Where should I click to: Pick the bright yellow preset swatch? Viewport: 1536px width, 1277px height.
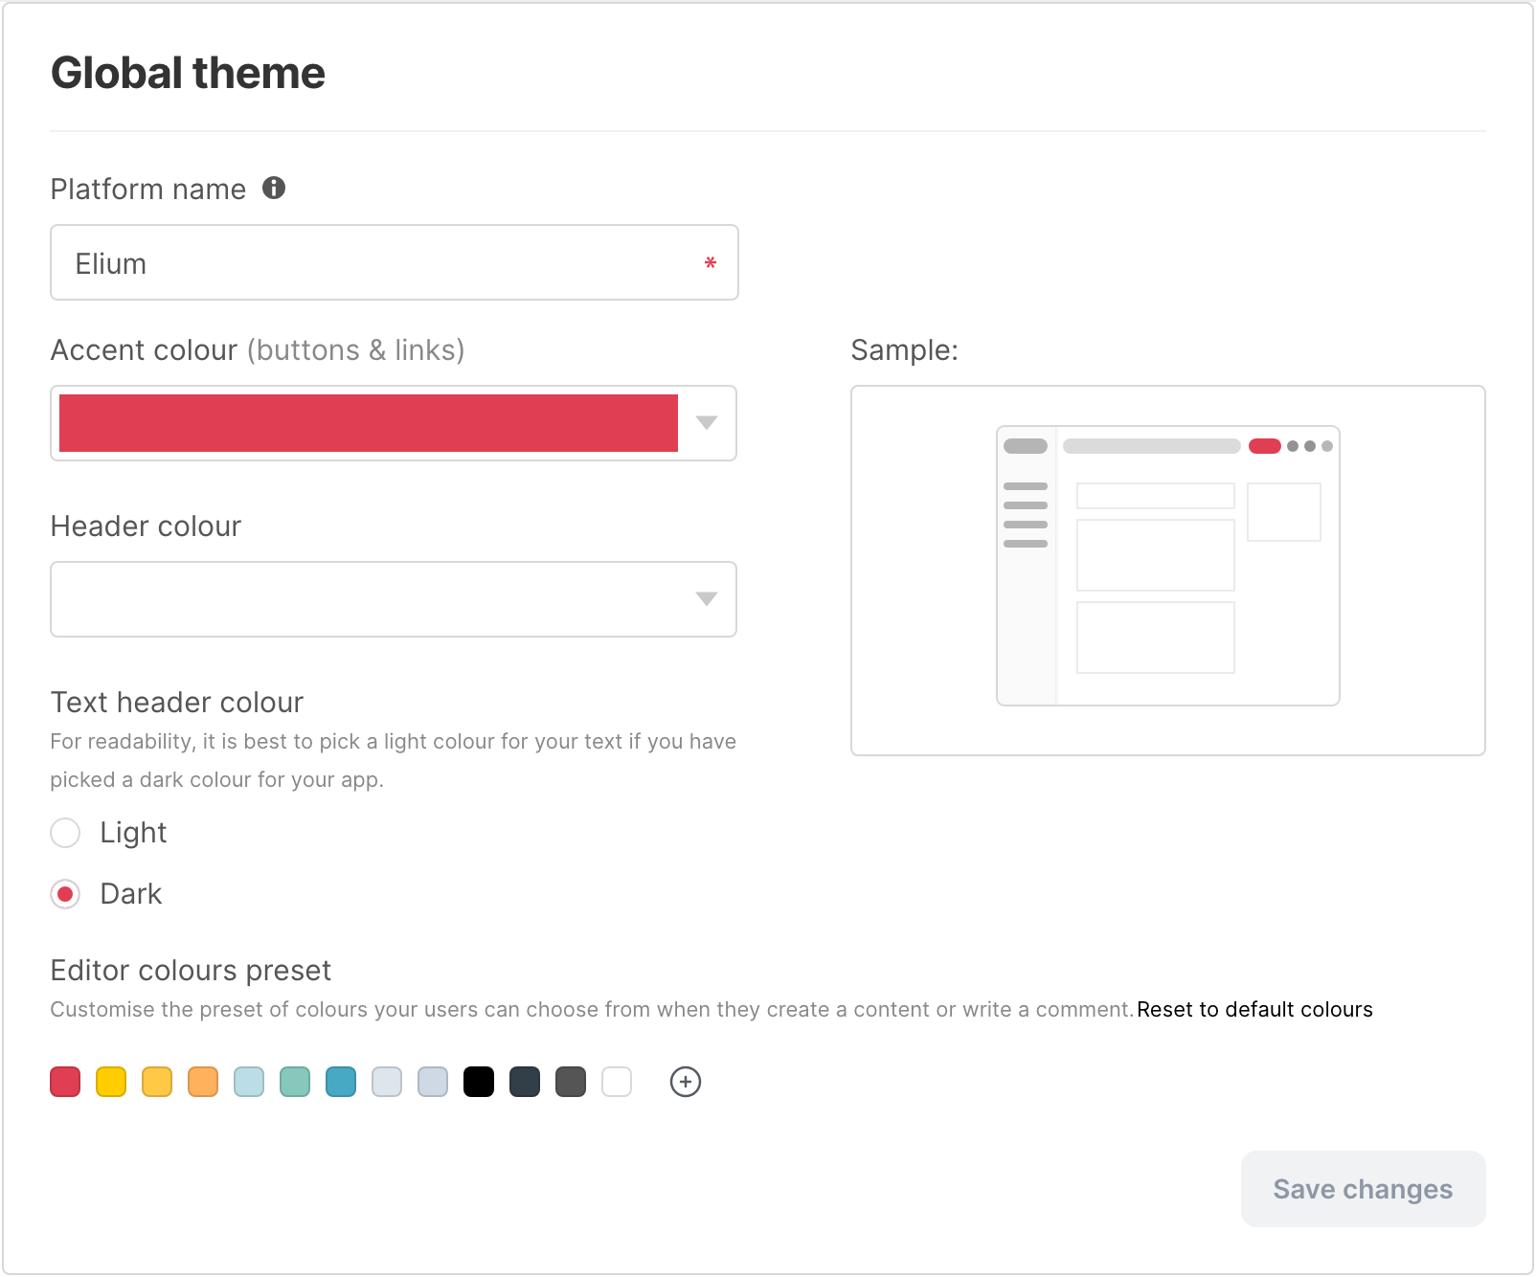coord(111,1082)
